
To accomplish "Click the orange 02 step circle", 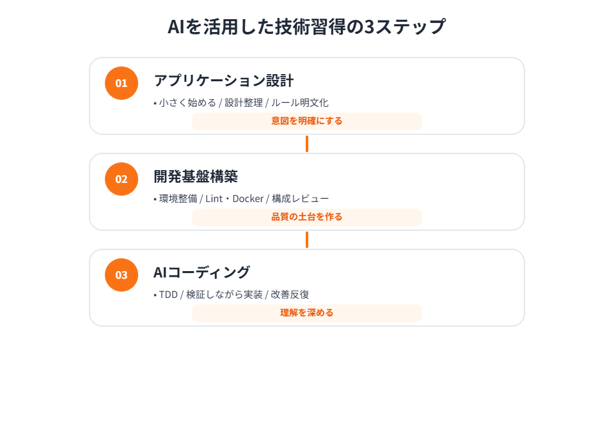I will [122, 179].
